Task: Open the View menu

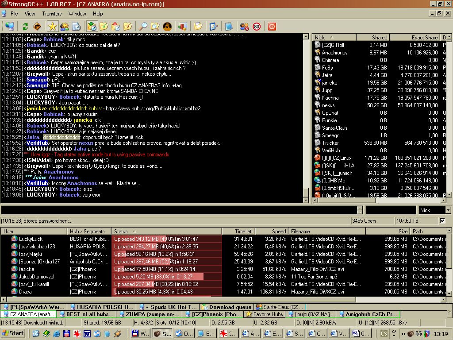Action: (30, 14)
